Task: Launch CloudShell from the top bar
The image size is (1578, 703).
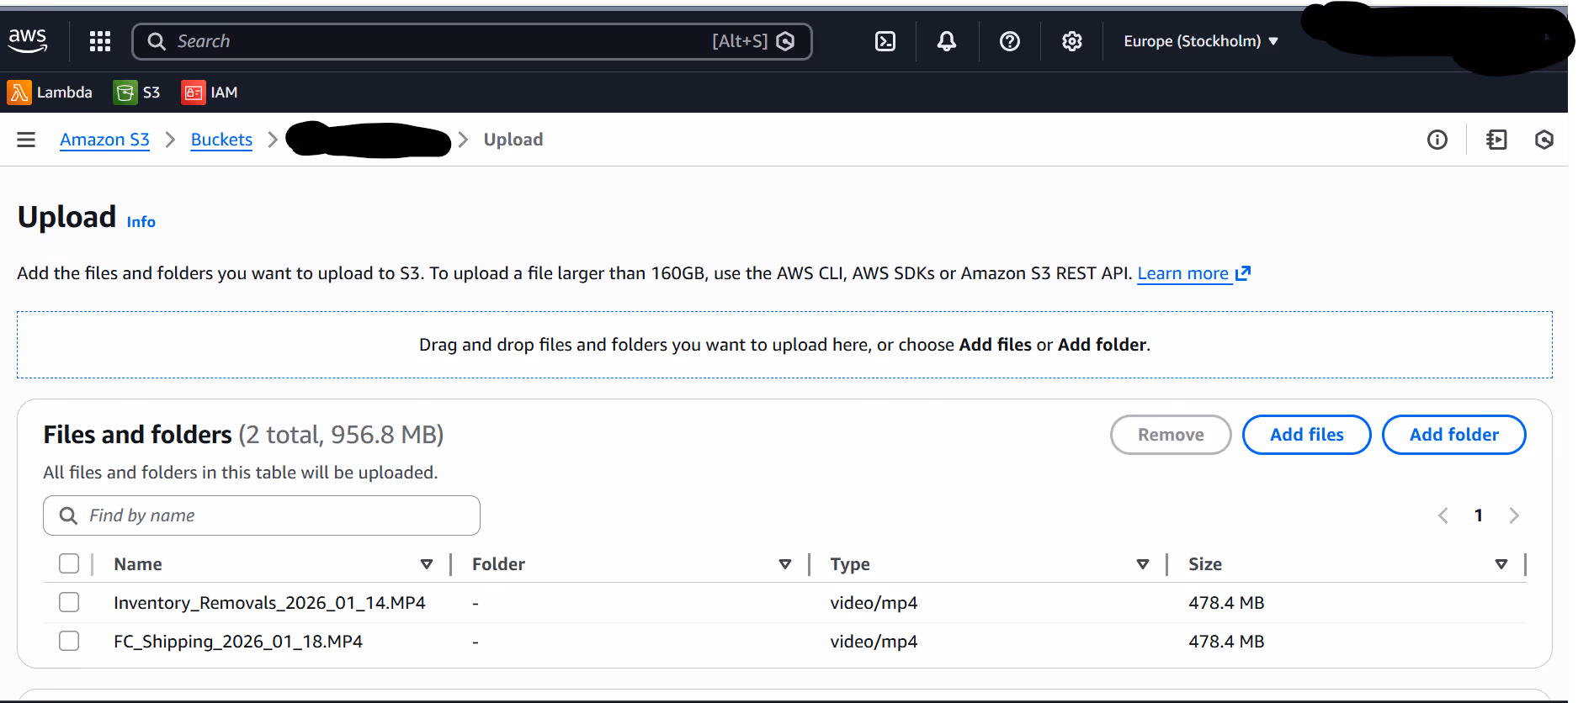Action: coord(885,41)
